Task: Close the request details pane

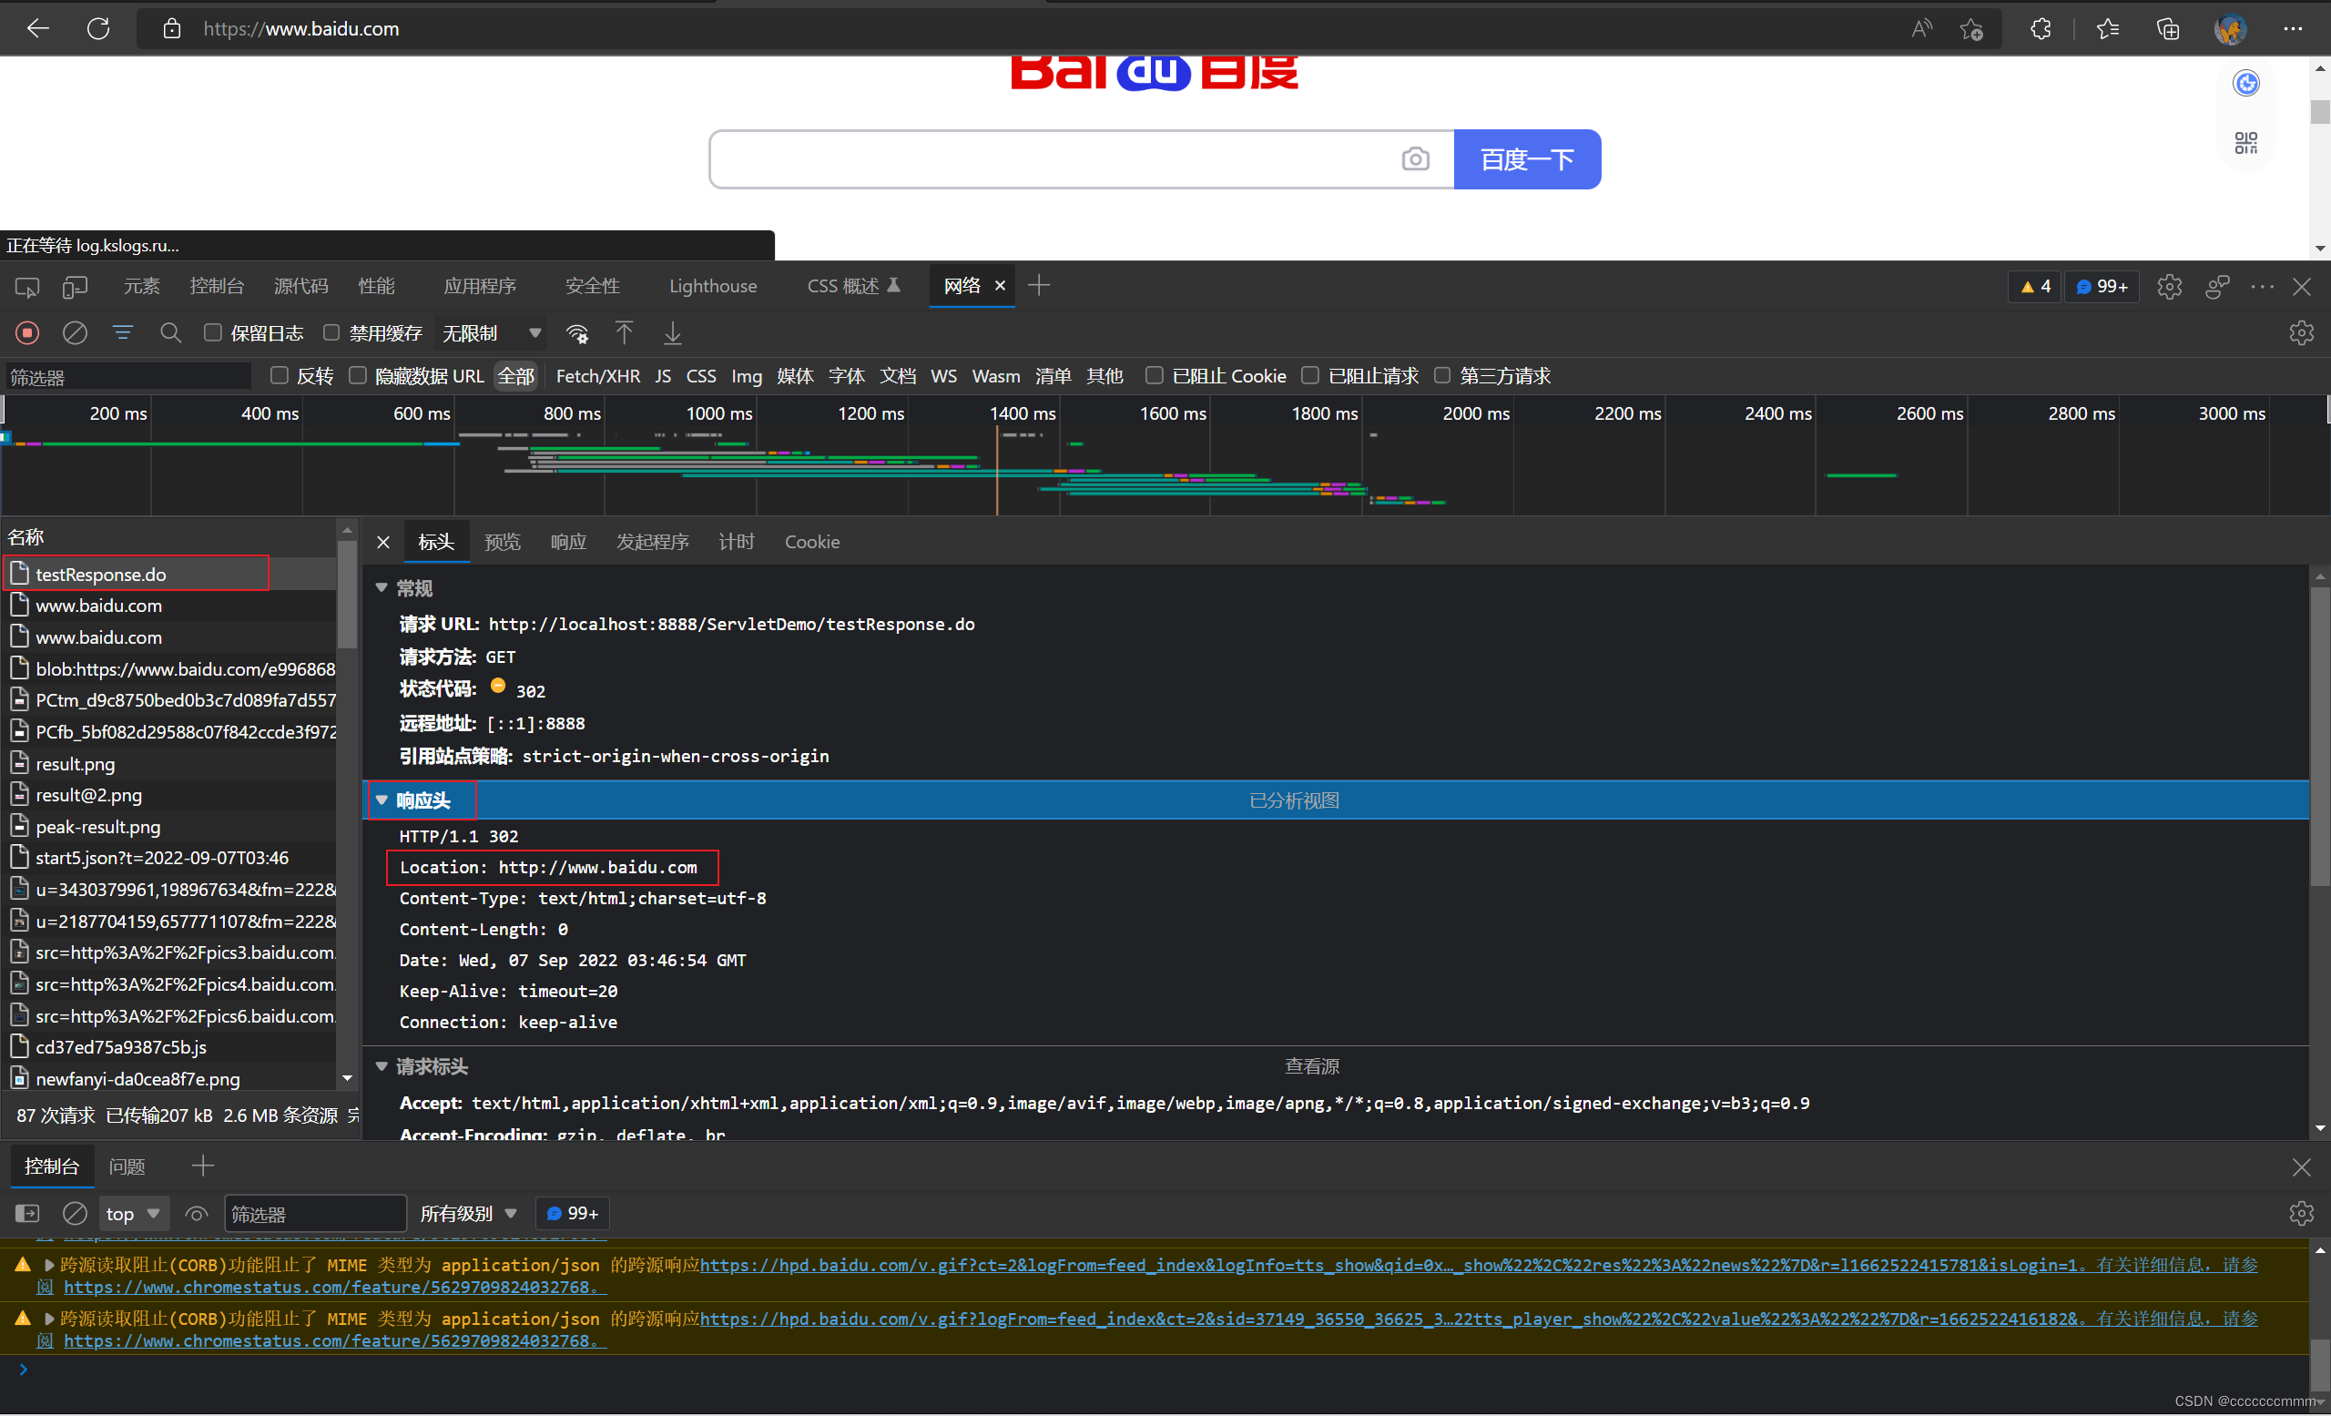Action: [383, 542]
